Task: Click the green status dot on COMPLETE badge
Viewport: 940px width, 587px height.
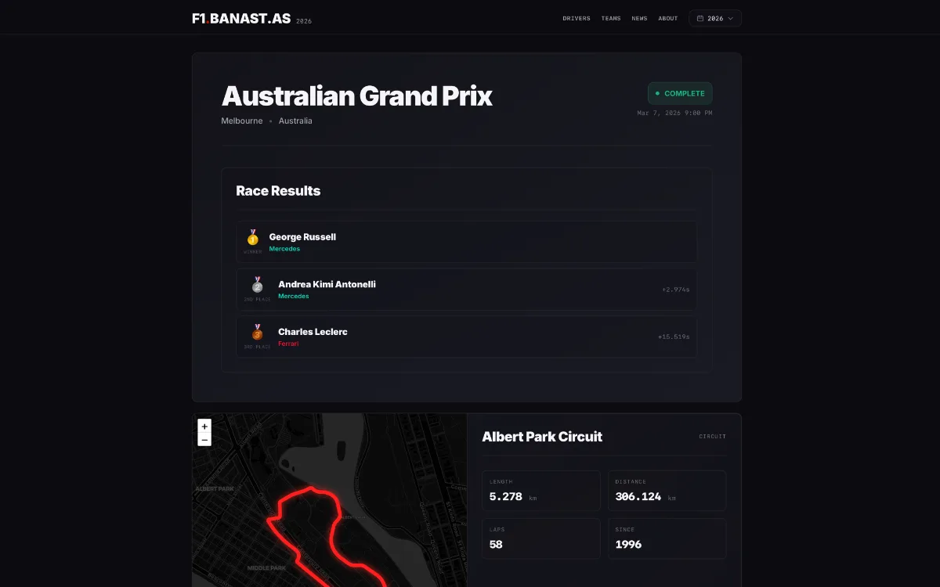Action: point(658,92)
